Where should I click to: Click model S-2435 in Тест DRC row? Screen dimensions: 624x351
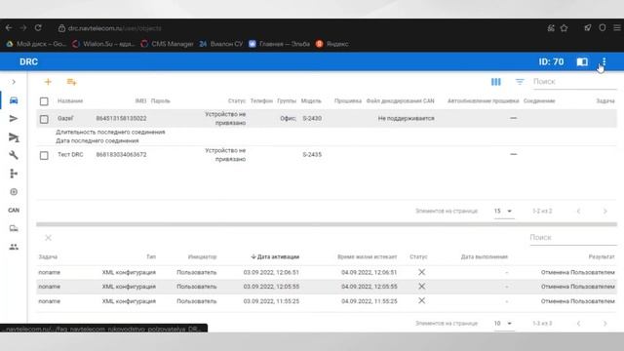(x=312, y=154)
